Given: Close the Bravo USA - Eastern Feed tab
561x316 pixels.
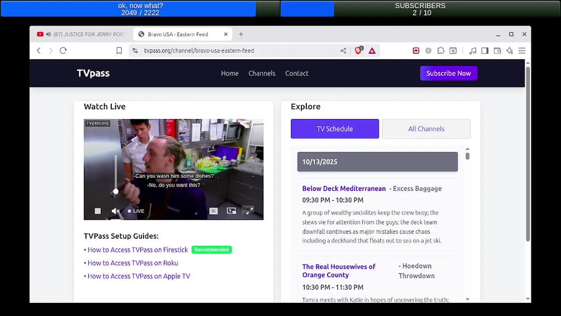Looking at the screenshot, I should pyautogui.click(x=226, y=34).
